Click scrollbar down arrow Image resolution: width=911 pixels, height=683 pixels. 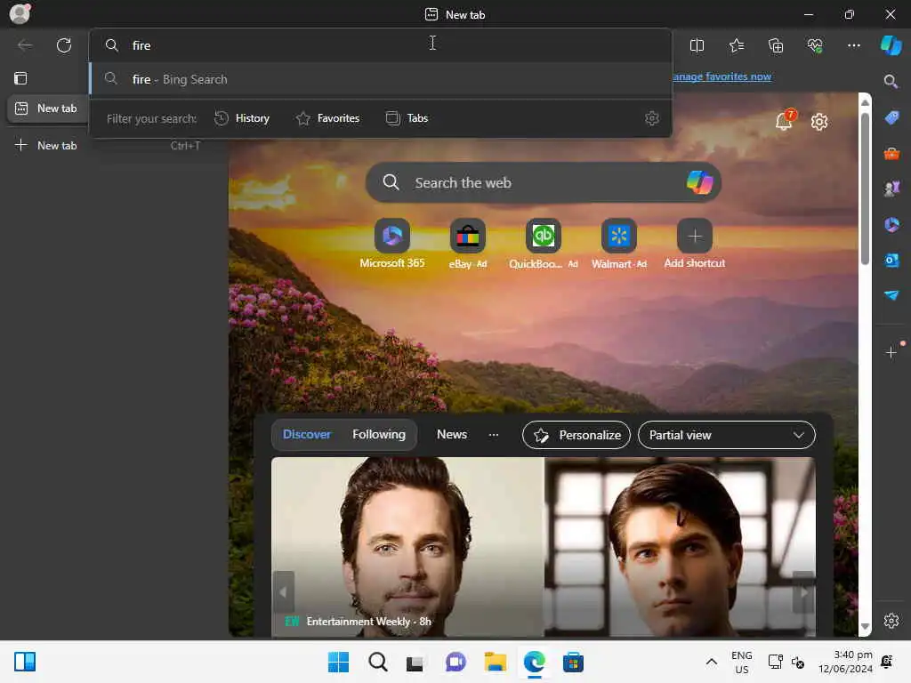pyautogui.click(x=865, y=626)
